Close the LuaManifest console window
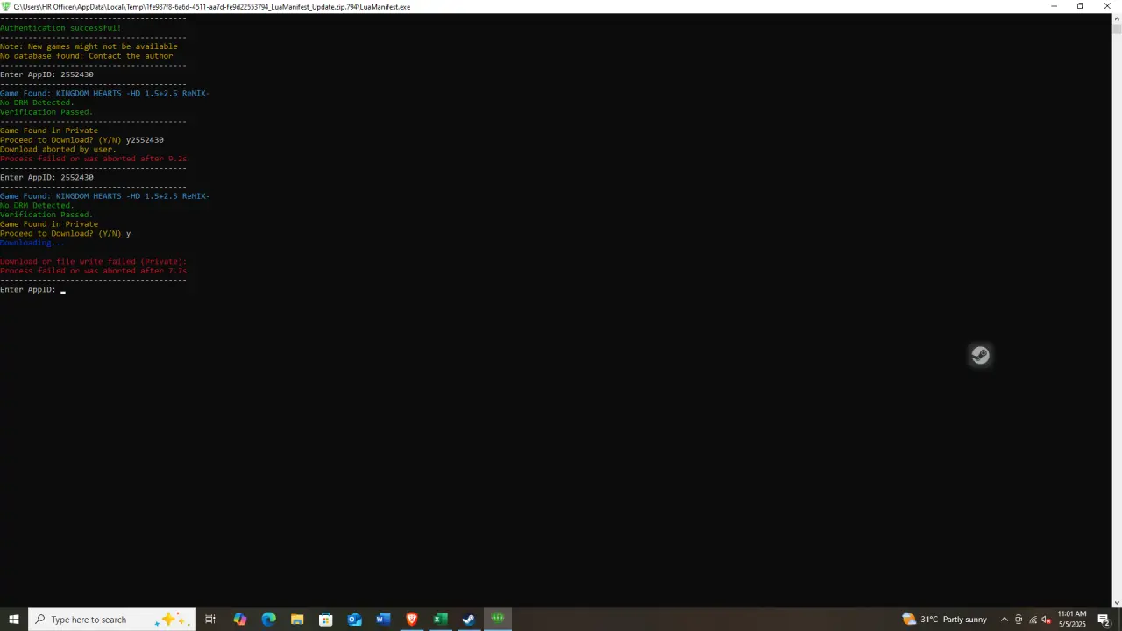Viewport: 1122px width, 631px height. pyautogui.click(x=1108, y=6)
